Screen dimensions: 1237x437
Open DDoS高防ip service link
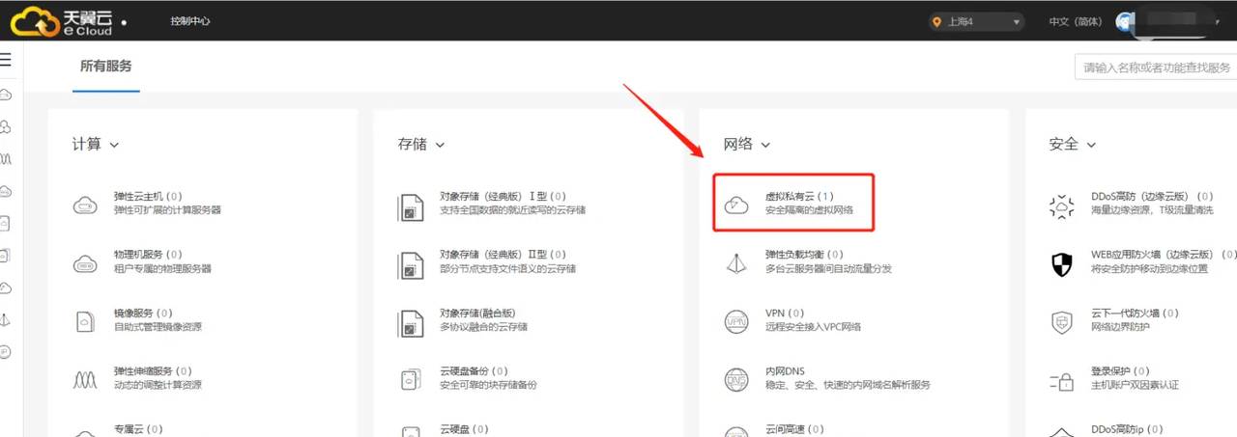click(x=1127, y=428)
